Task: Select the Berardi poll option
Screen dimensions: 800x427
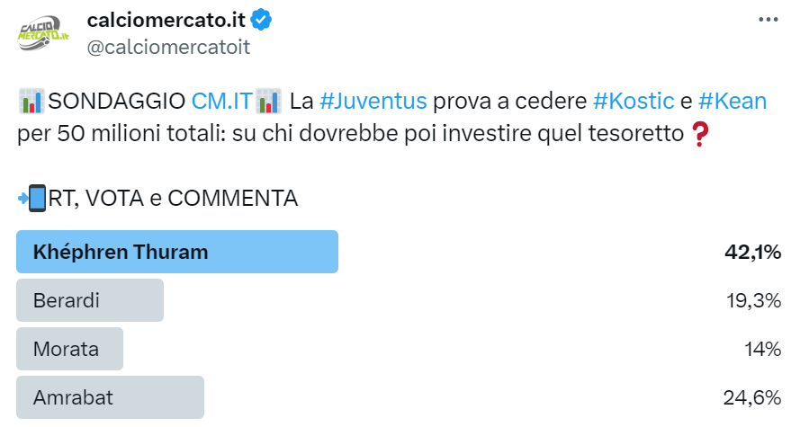Action: point(90,300)
